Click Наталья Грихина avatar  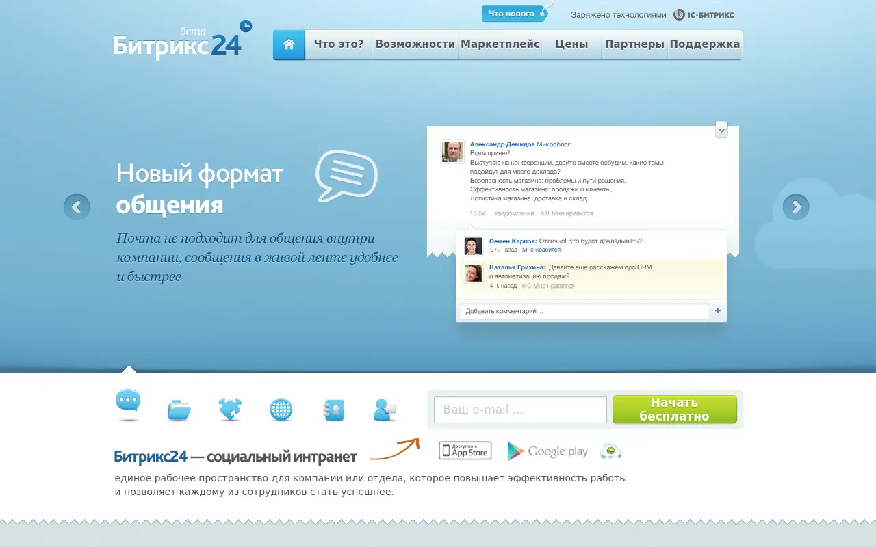pos(473,273)
